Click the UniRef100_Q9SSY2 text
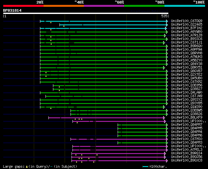 pyautogui.click(x=187, y=100)
